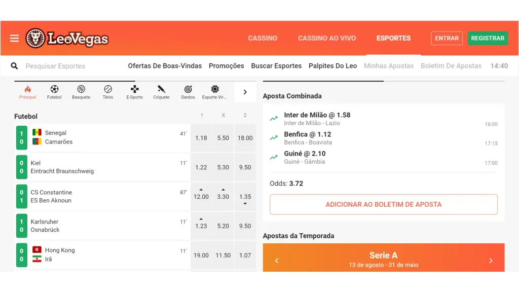Screen dimensions: 519x292
Task: Select the E-Sports category icon
Action: (134, 91)
